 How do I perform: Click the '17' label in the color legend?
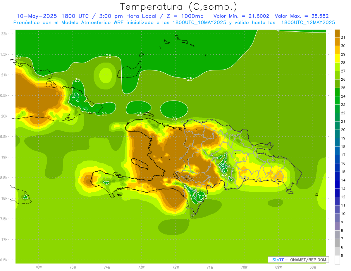point(343,155)
